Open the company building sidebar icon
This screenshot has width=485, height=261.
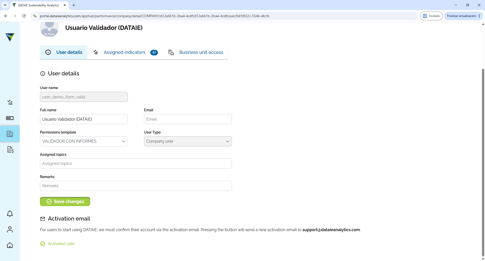click(10, 134)
